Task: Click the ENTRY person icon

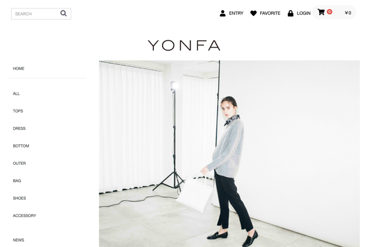Action: (222, 13)
